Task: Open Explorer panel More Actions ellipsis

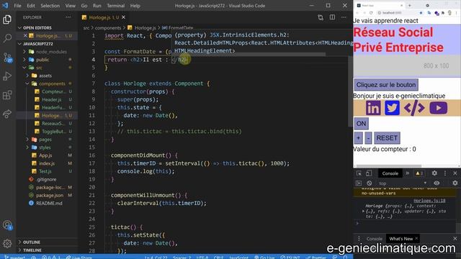Action: coord(68,17)
